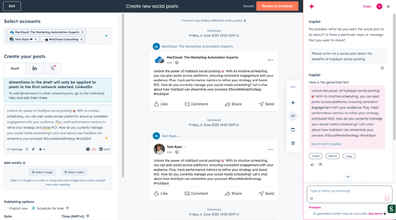
Task: Open the Prompts link
Action: [315, 207]
